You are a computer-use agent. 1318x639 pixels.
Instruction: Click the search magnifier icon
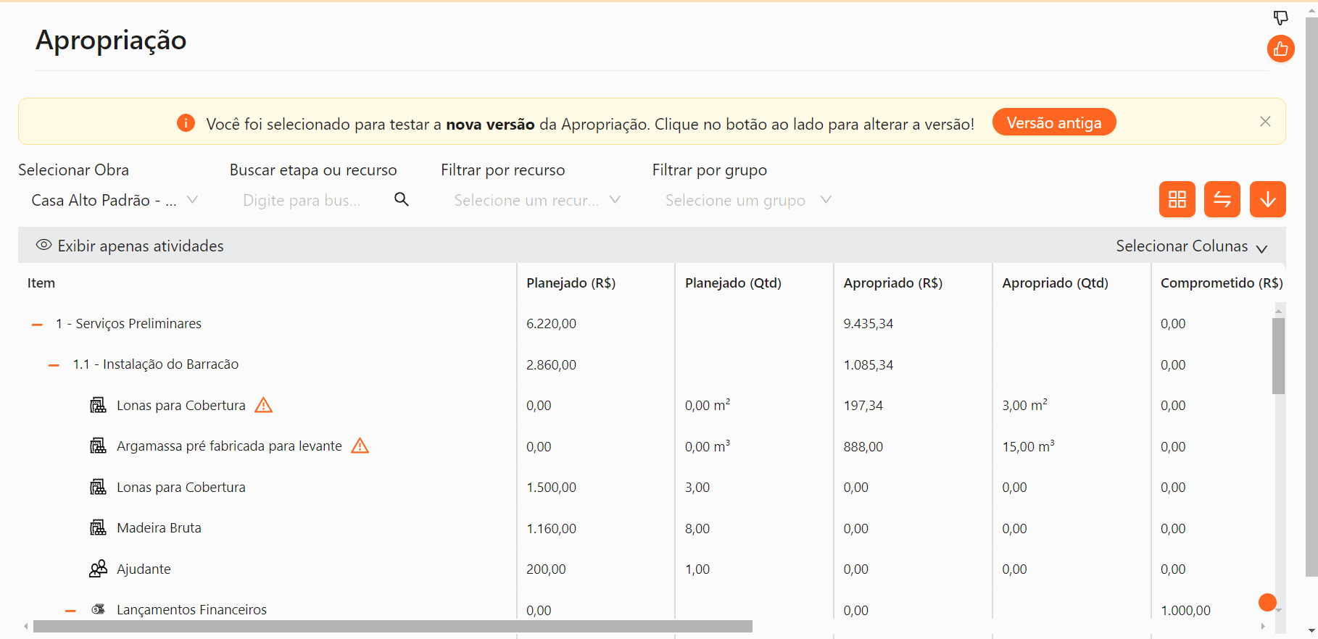[402, 199]
